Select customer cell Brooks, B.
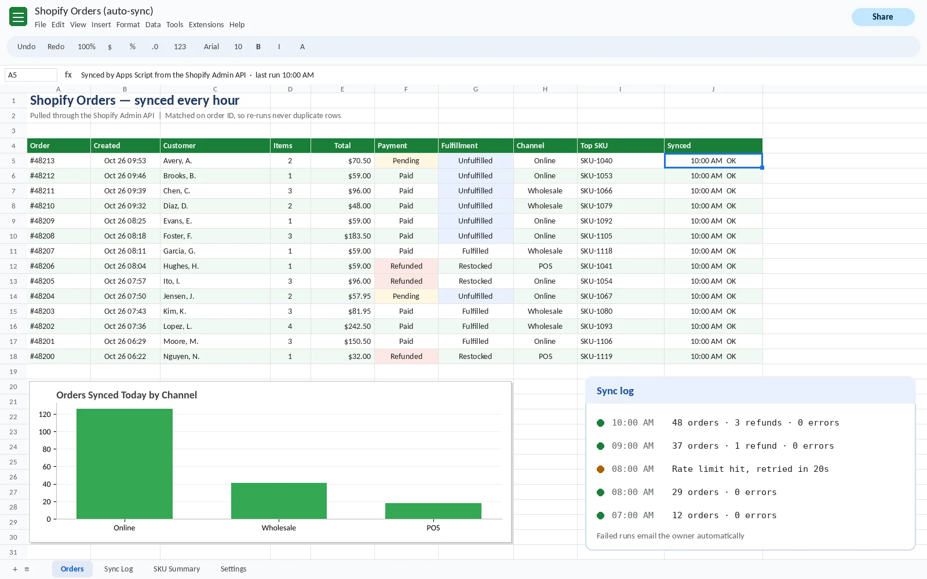Viewport: 927px width, 579px height. pos(215,176)
